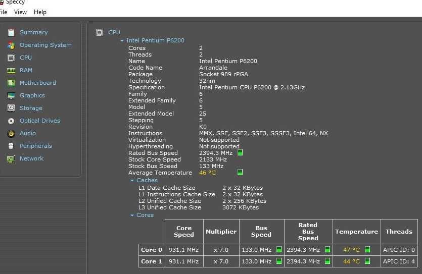Viewport: 422px width, 274px height.
Task: Click the Temperature column header
Action: [x=357, y=232]
